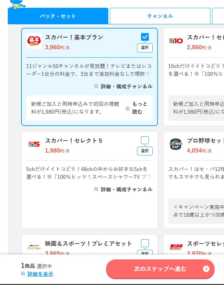Click the 2,860円/月 price

pyautogui.click(x=199, y=47)
